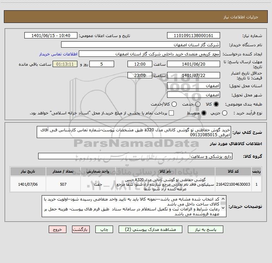
Task: Open the اطلاعات تماس خریدار link
Action: (x=58, y=54)
